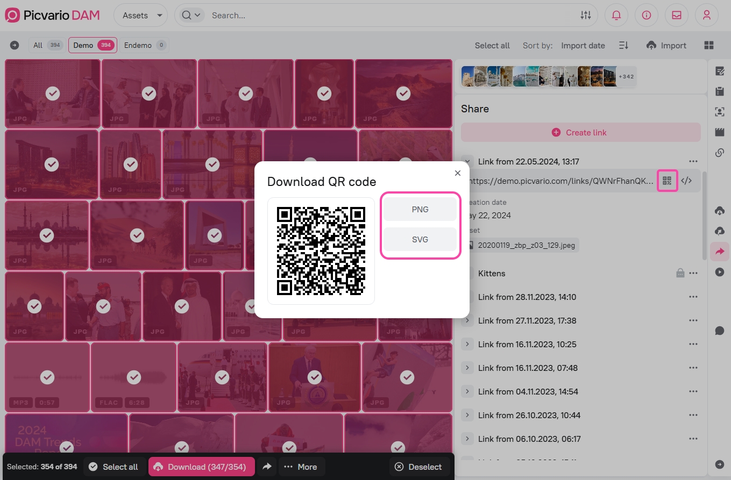Click Download (347/354) button

(x=202, y=467)
